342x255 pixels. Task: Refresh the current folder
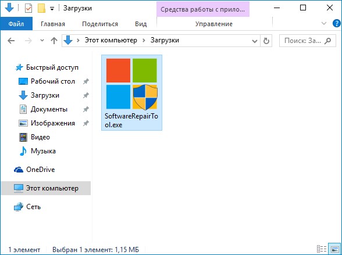266,41
